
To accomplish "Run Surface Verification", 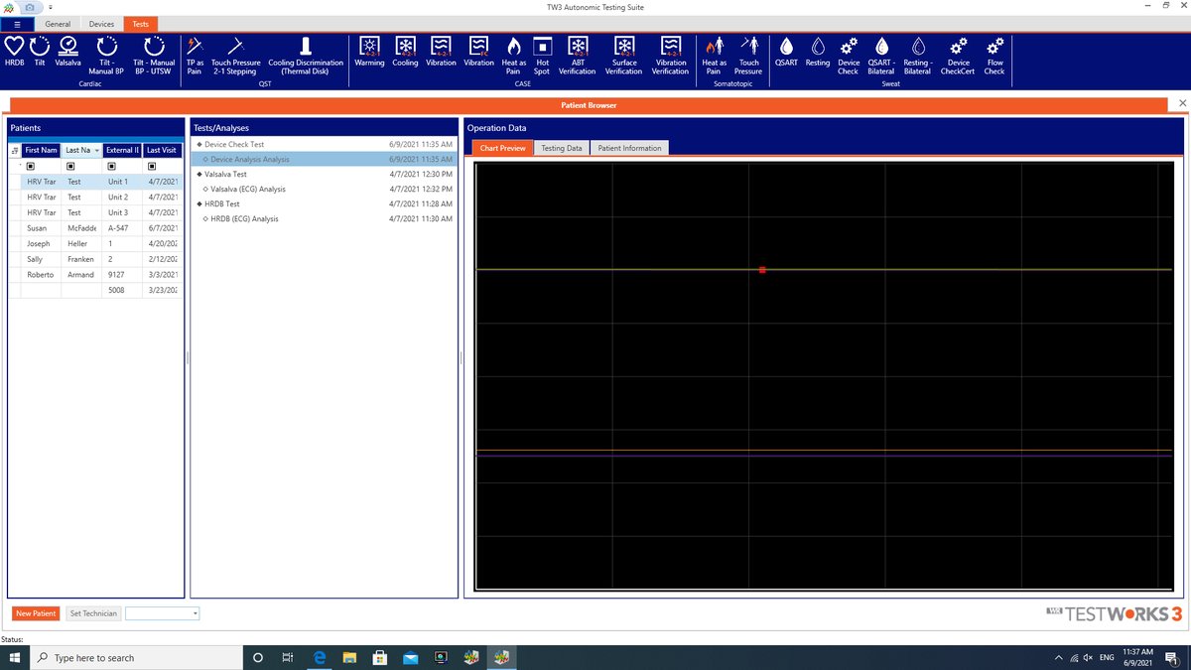I will point(624,55).
